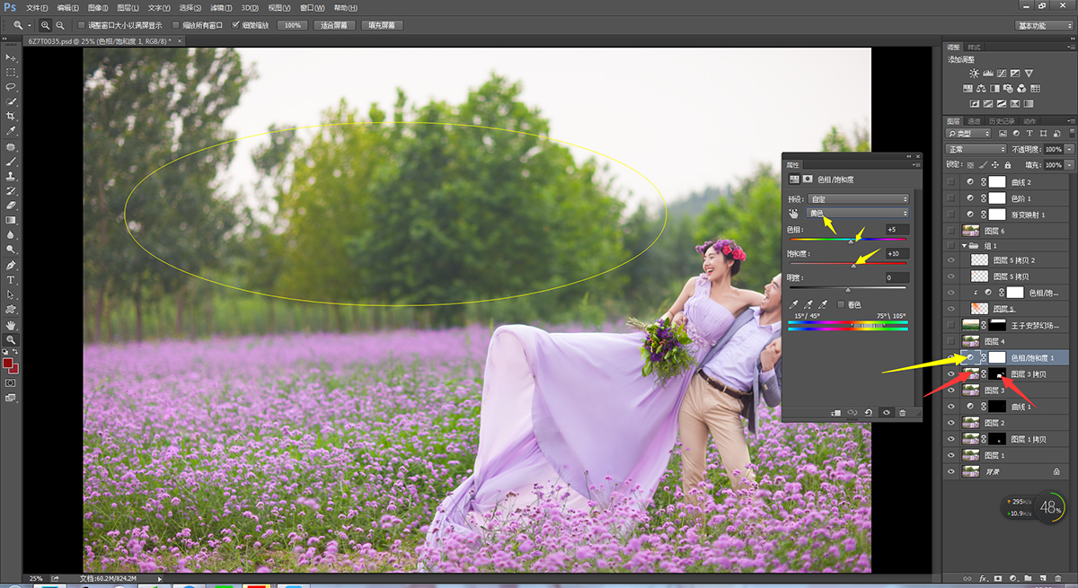Screen dimensions: 1078x588
Task: Click the reset adjustment icon in Properties panel
Action: 869,412
